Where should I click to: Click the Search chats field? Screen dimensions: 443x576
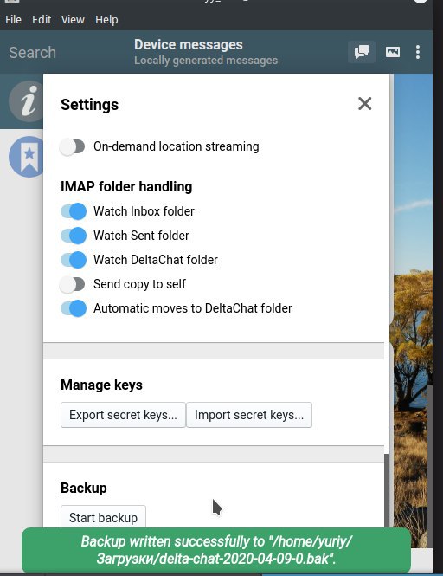pos(62,53)
